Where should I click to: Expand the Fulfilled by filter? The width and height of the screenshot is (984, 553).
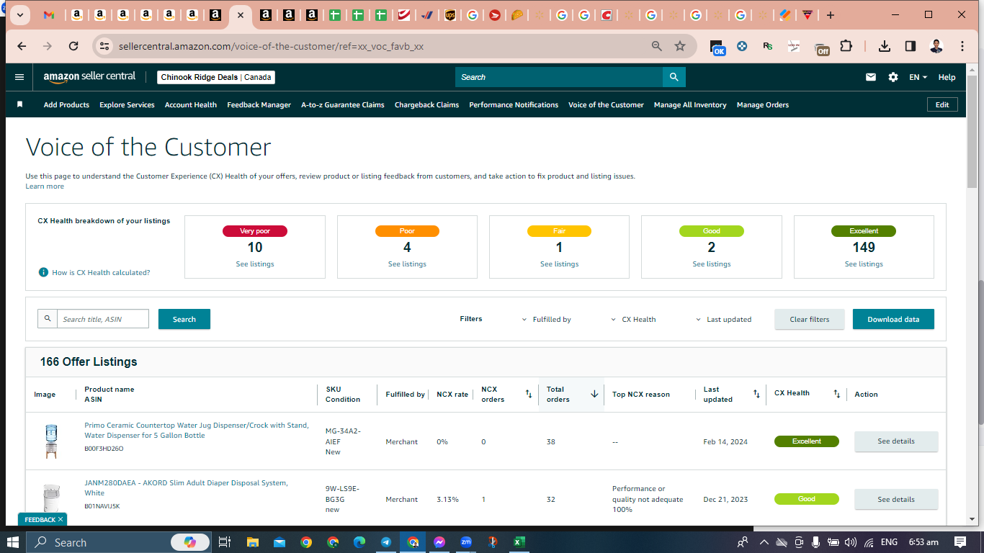tap(546, 319)
